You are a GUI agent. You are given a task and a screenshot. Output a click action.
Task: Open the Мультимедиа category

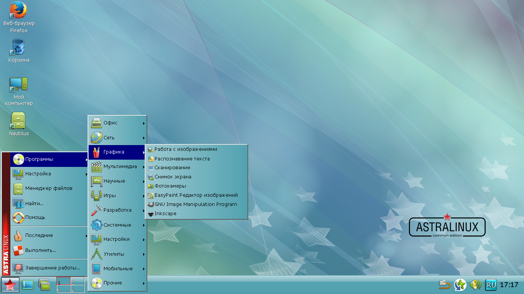117,167
